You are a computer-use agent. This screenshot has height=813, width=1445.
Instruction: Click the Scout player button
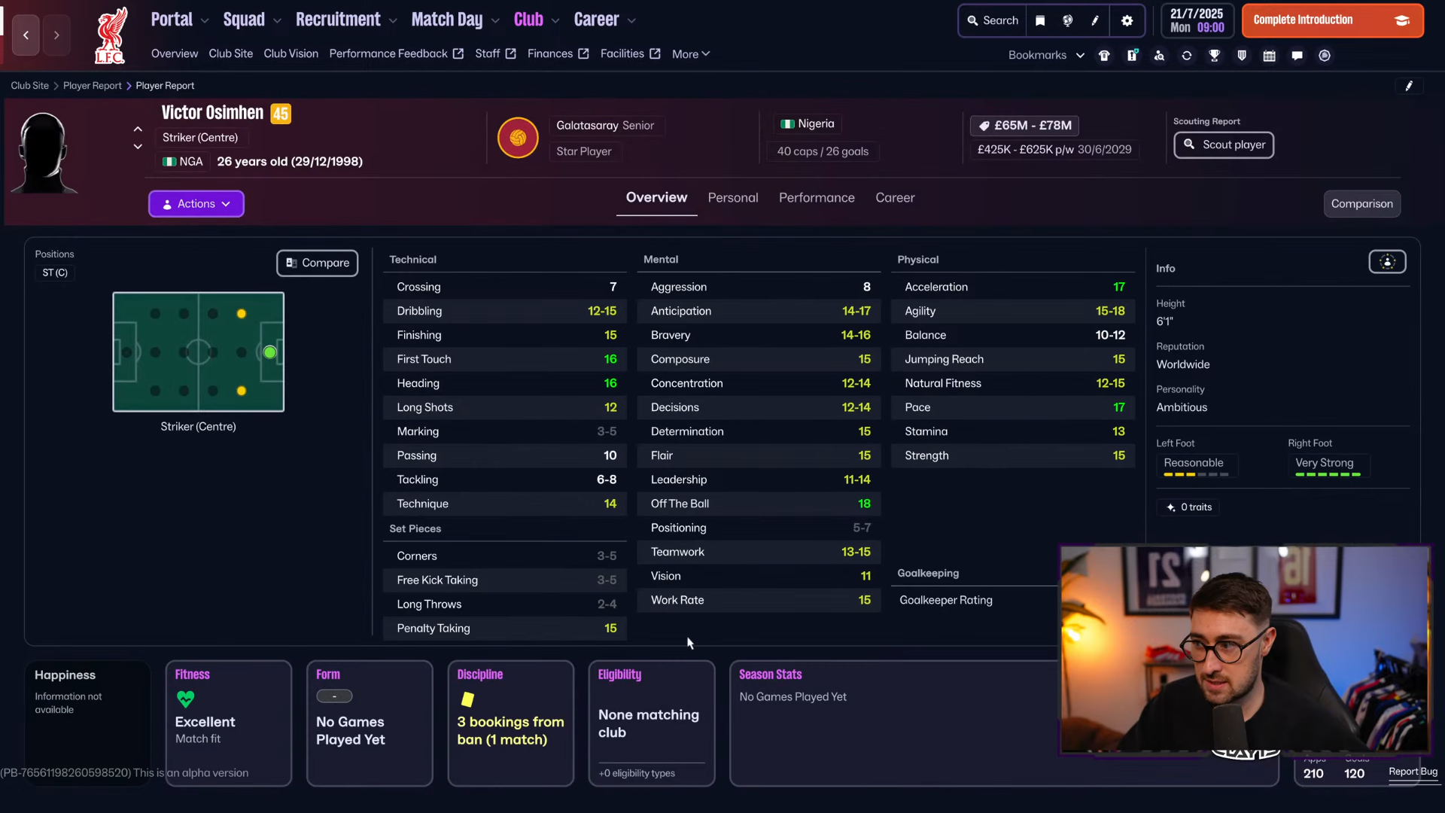point(1224,145)
